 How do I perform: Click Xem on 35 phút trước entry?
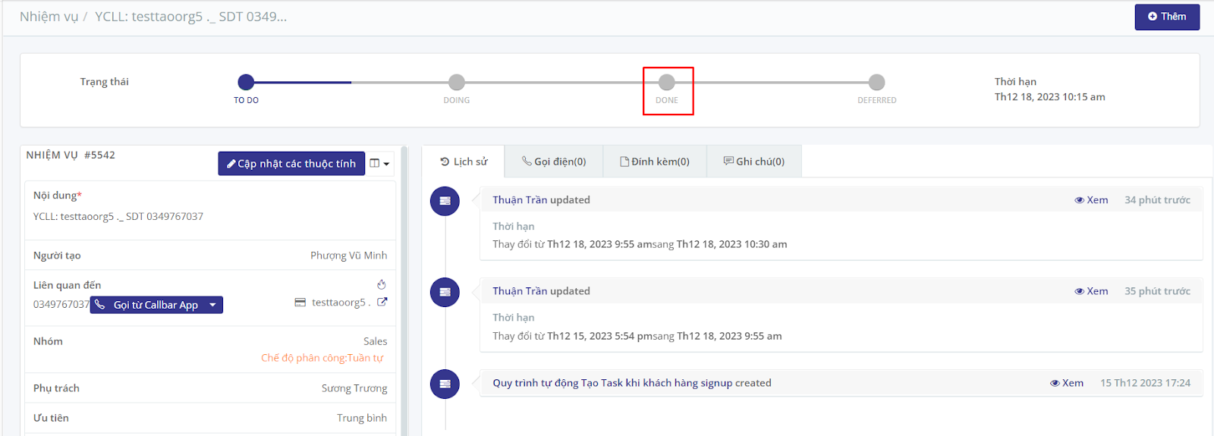click(x=1091, y=291)
